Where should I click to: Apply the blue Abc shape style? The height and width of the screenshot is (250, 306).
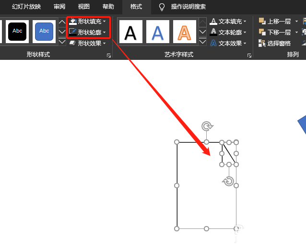tap(44, 32)
